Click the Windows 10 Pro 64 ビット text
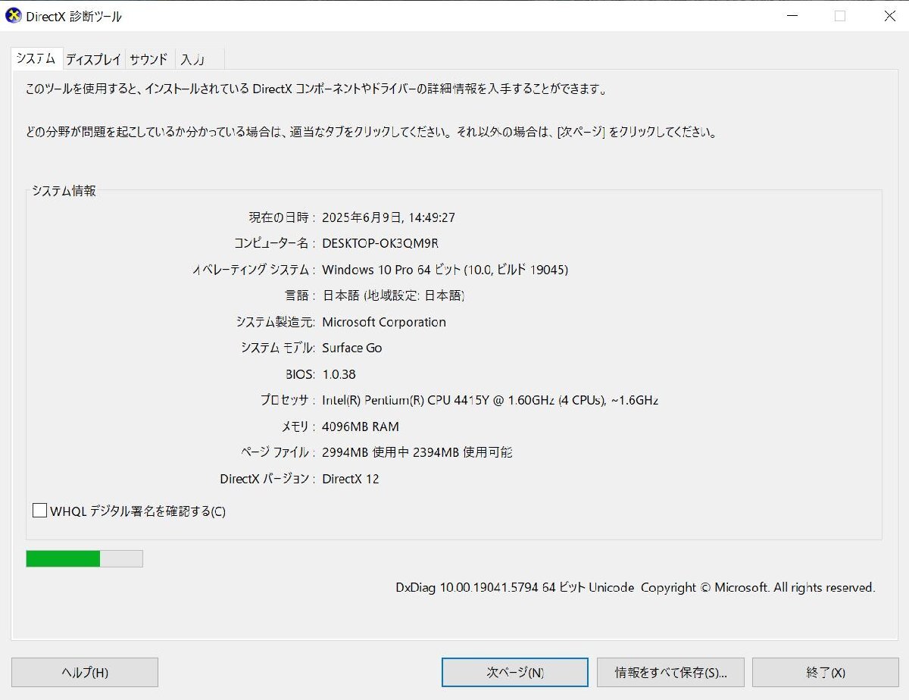 point(445,270)
